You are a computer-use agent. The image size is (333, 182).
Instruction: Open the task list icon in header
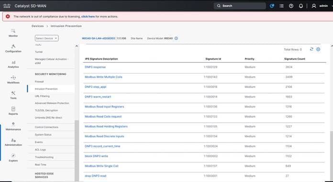coord(281,6)
